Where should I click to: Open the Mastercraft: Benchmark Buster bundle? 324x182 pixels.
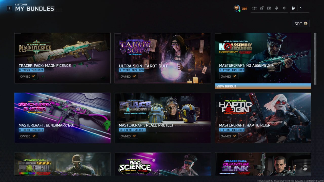pyautogui.click(x=63, y=118)
